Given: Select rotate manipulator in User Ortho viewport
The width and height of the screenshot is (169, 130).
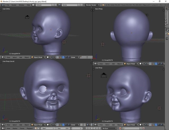Looking at the screenshot, I should (66, 57).
